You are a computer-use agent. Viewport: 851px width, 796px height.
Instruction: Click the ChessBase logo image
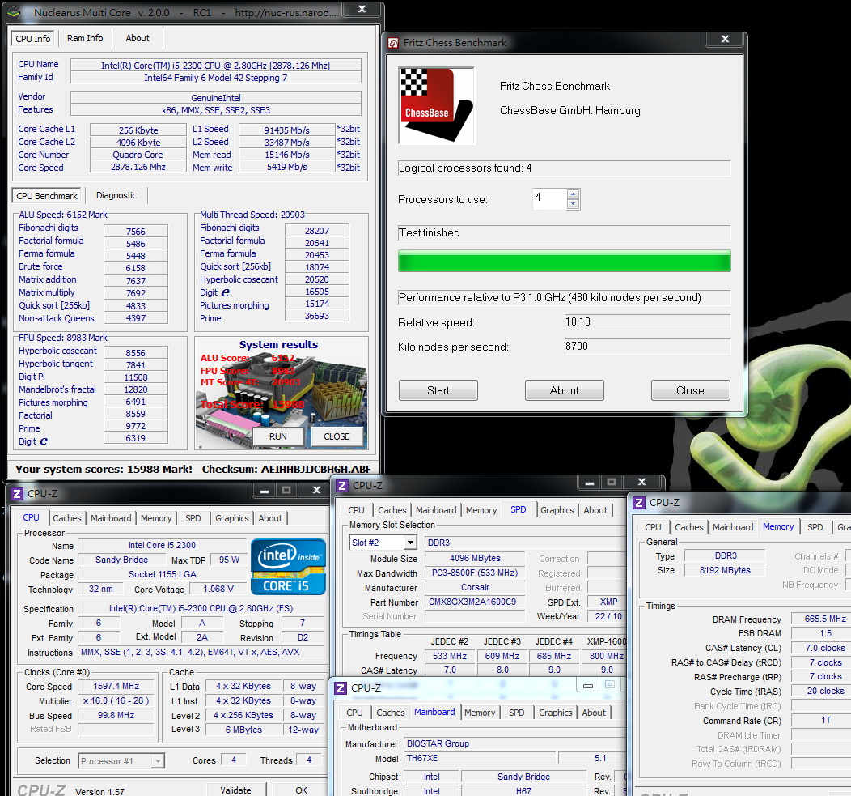pos(436,105)
